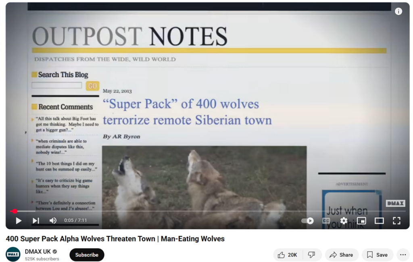The height and width of the screenshot is (262, 413).
Task: Mute the video volume
Action: [x=53, y=220]
